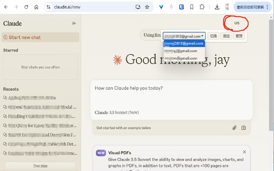Choose the third gmail account in list
Screen dimensions: 274x171
(x=184, y=58)
